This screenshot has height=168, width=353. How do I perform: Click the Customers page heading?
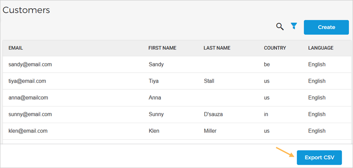click(26, 10)
